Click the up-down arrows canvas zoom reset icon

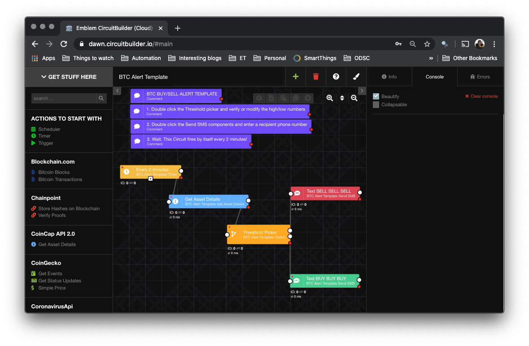342,98
